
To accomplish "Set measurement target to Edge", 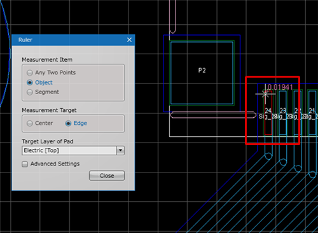I will click(x=76, y=123).
